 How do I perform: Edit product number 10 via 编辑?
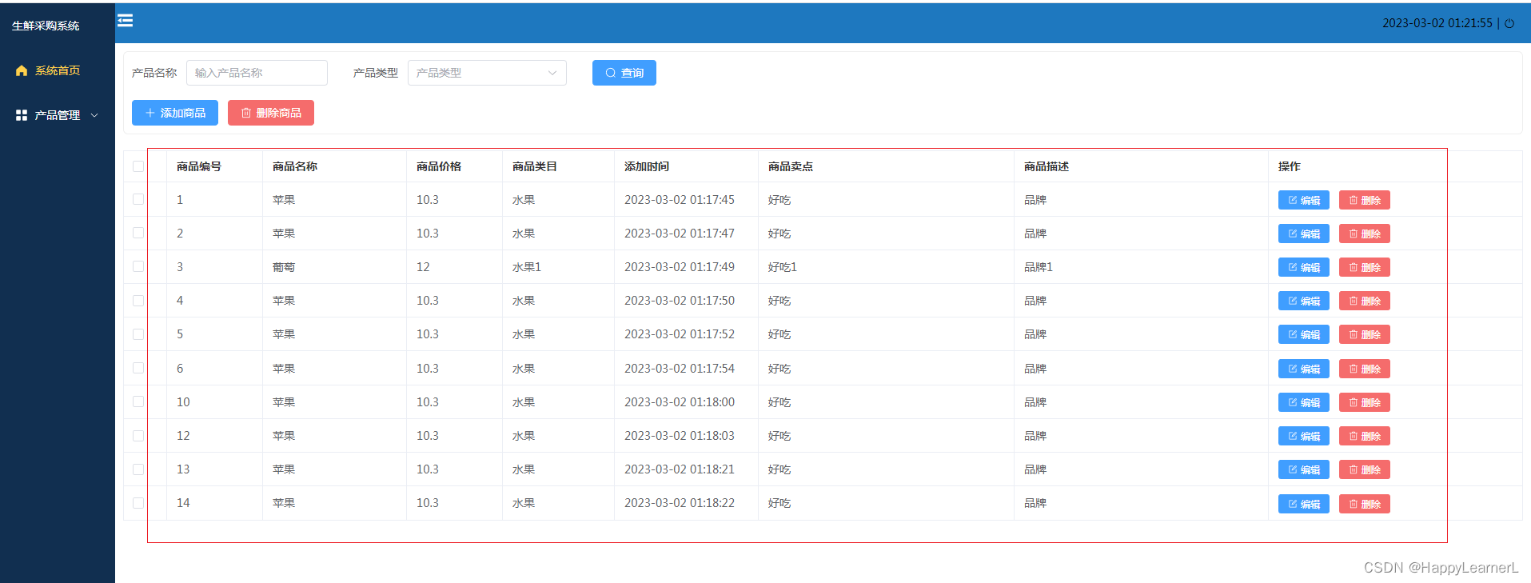pos(1303,402)
